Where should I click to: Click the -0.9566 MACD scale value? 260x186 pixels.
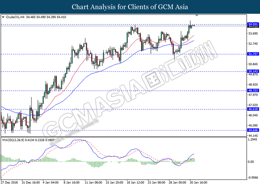253,178
